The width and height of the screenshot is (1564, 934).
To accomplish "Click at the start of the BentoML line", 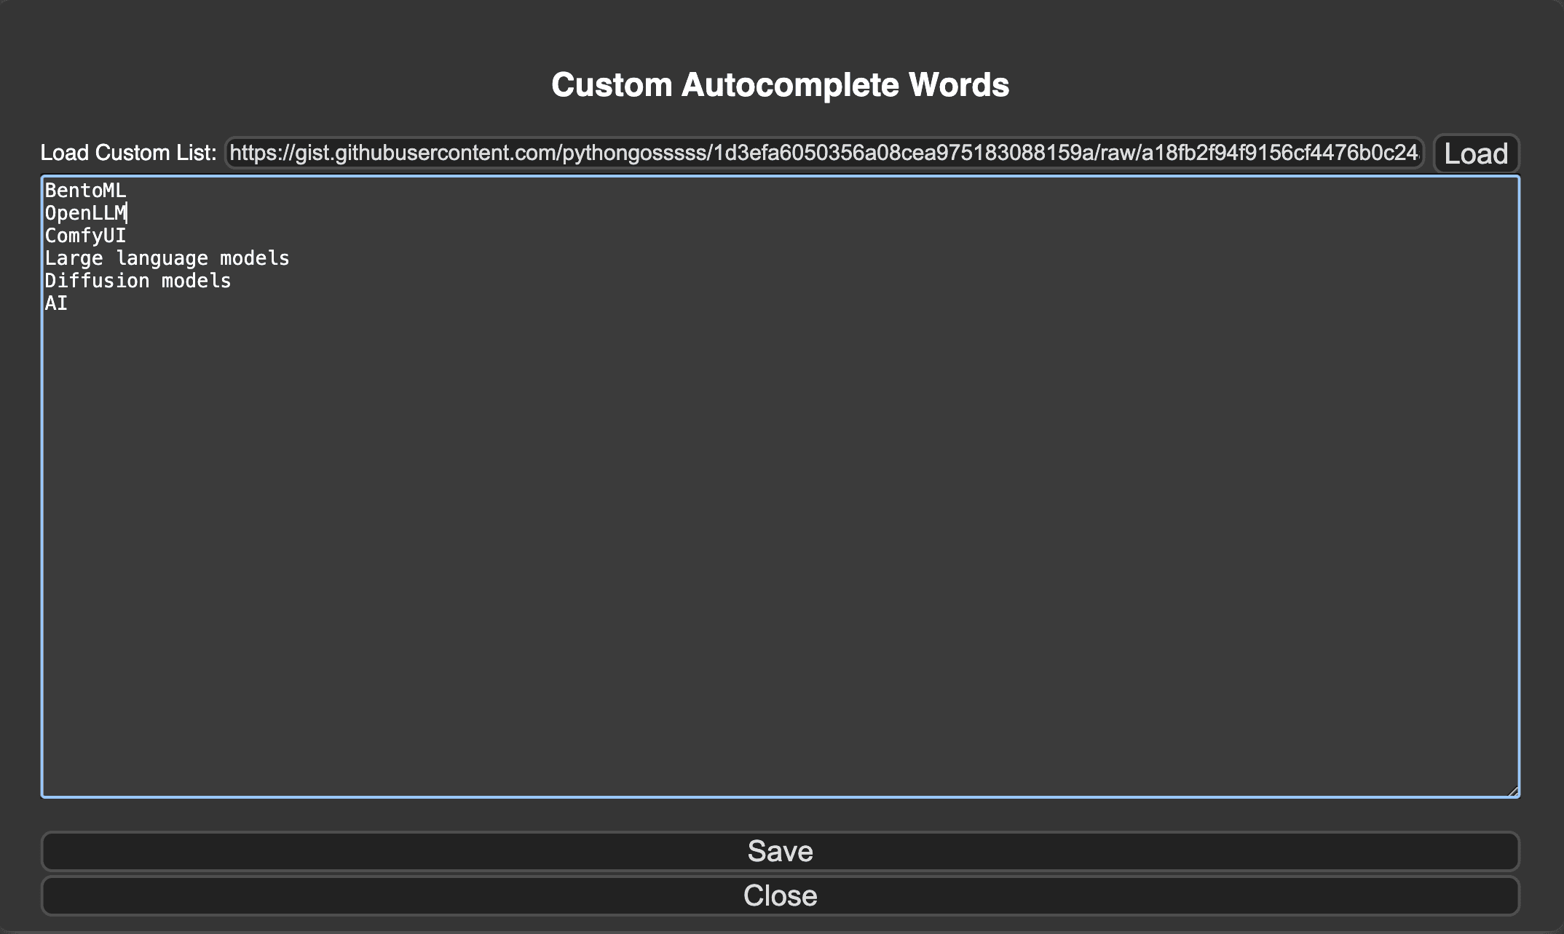I will point(46,191).
